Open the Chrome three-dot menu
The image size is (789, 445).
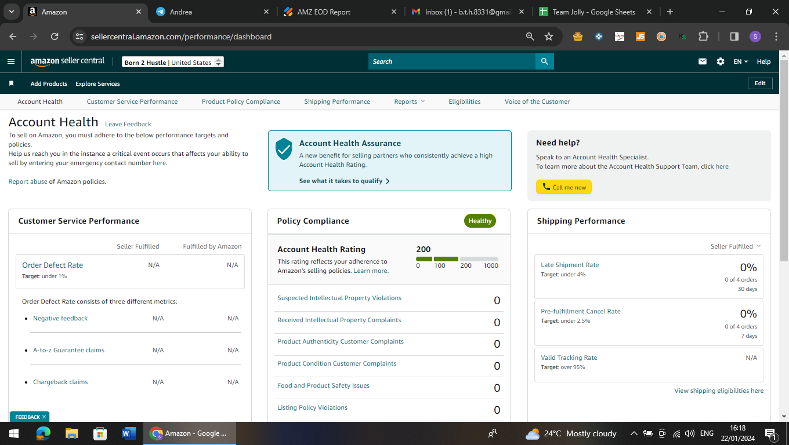point(776,37)
